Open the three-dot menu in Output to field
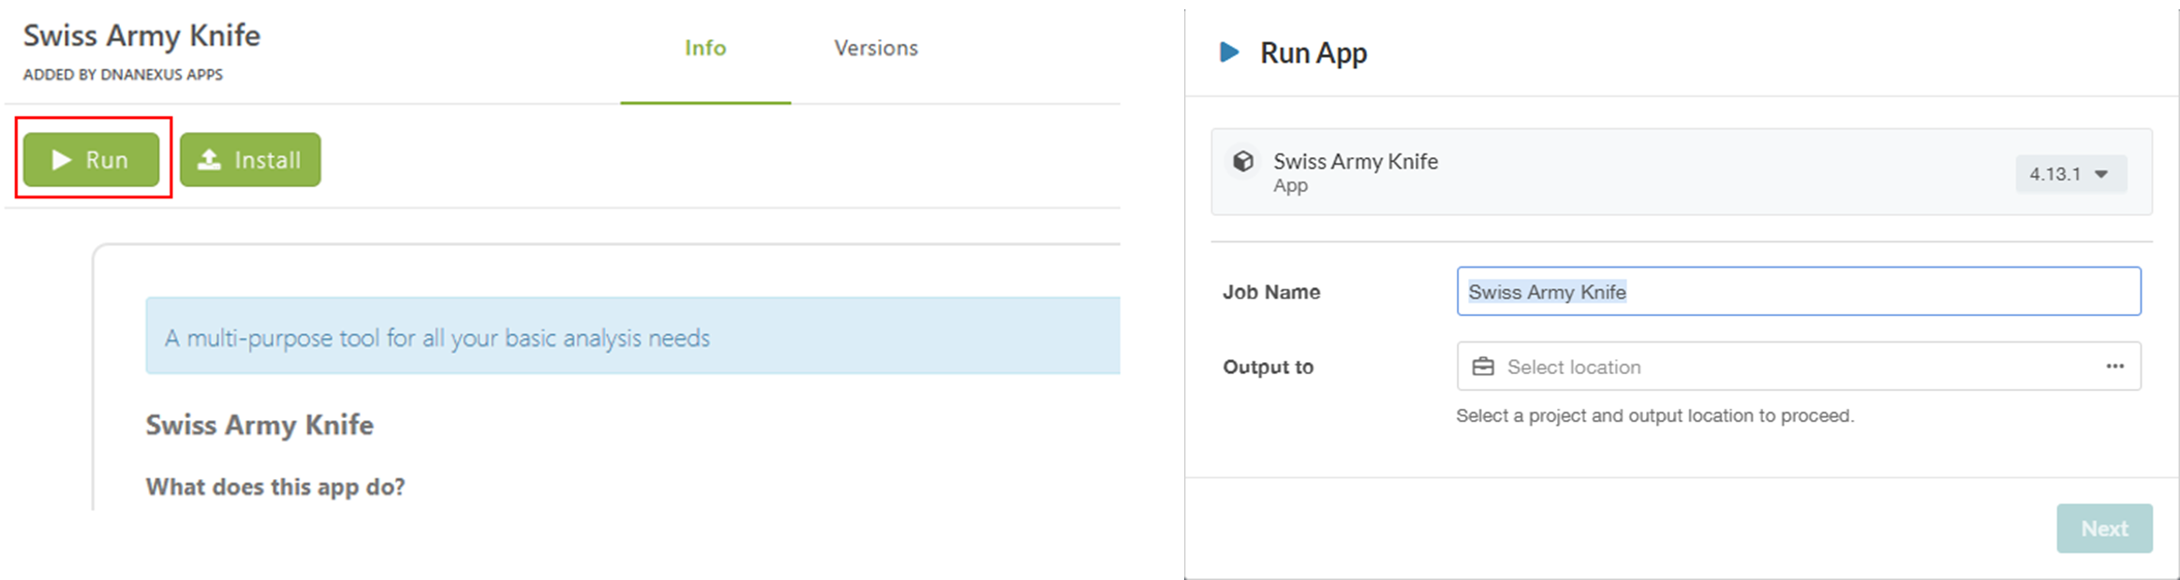This screenshot has height=580, width=2180. pyautogui.click(x=2115, y=367)
